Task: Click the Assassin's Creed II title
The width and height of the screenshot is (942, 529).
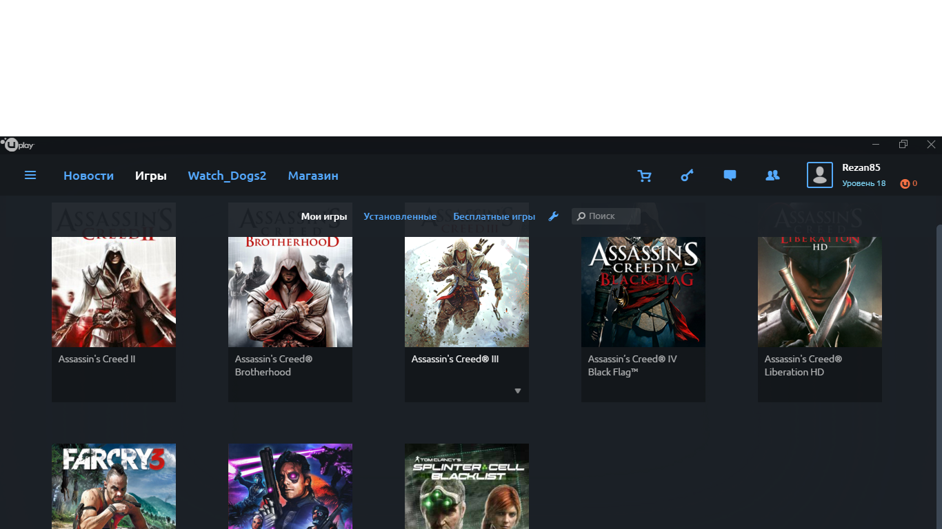Action: click(97, 359)
